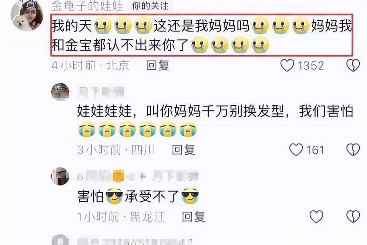Image resolution: width=367 pixels, height=245 pixels.
Task: Open avatar of the 黑龙江 commenter
Action: 60,176
